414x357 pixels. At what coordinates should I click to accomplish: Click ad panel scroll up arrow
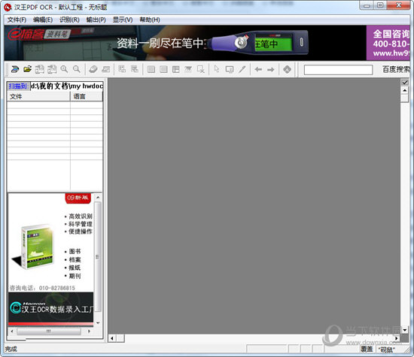point(98,197)
